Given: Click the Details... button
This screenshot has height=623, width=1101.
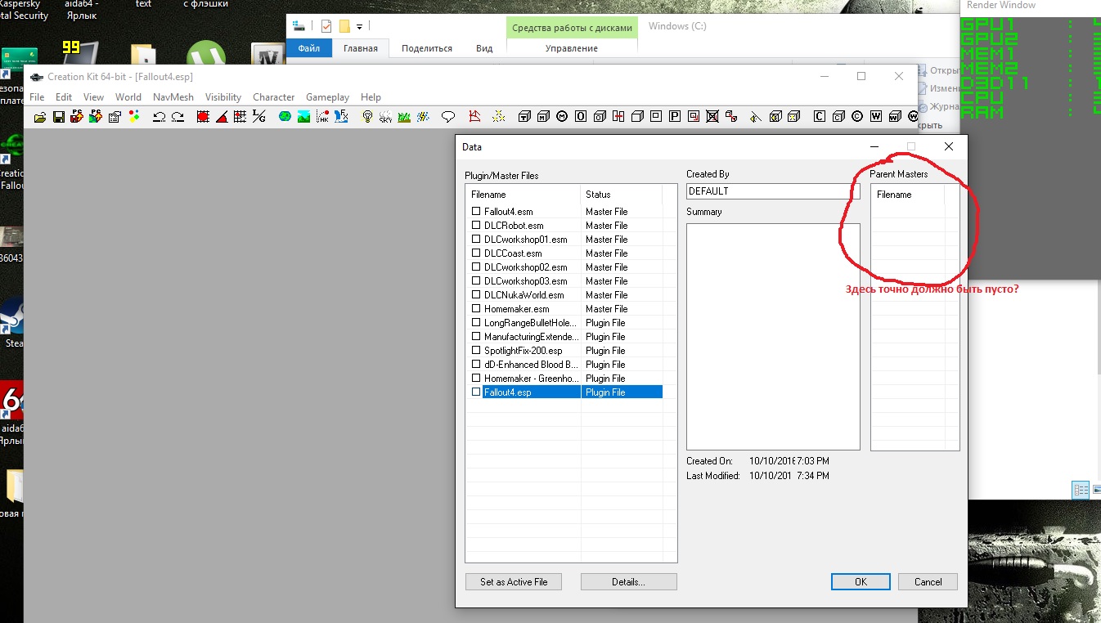Looking at the screenshot, I should tap(628, 582).
